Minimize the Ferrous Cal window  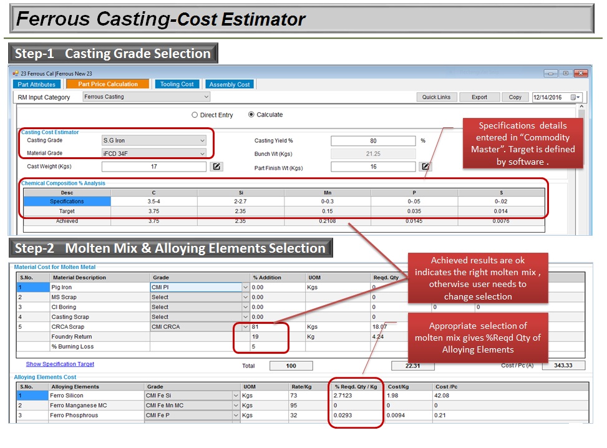pos(550,73)
